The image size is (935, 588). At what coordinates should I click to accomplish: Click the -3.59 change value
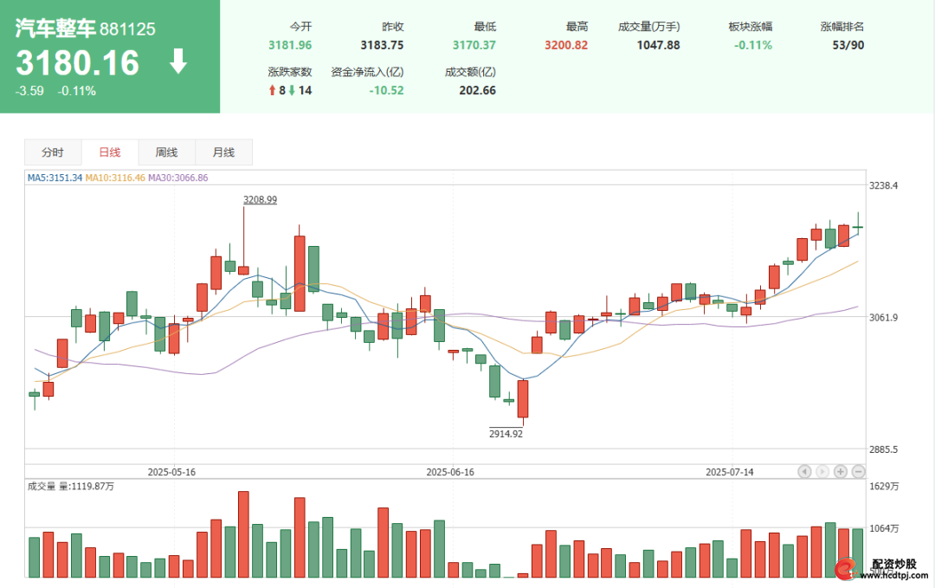point(29,91)
